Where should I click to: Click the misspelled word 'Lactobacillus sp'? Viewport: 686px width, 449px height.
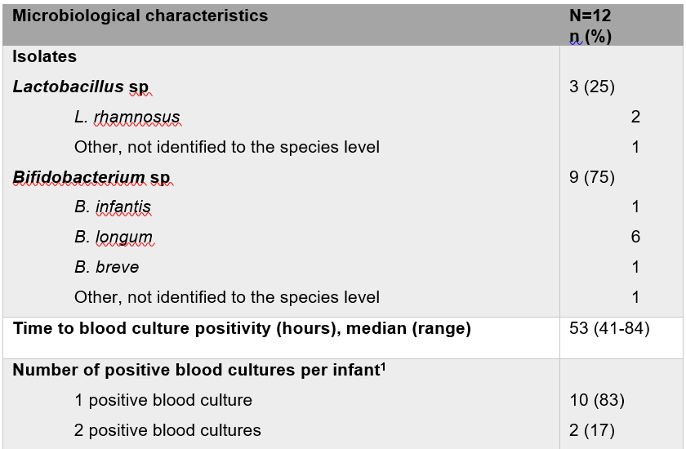pyautogui.click(x=81, y=87)
